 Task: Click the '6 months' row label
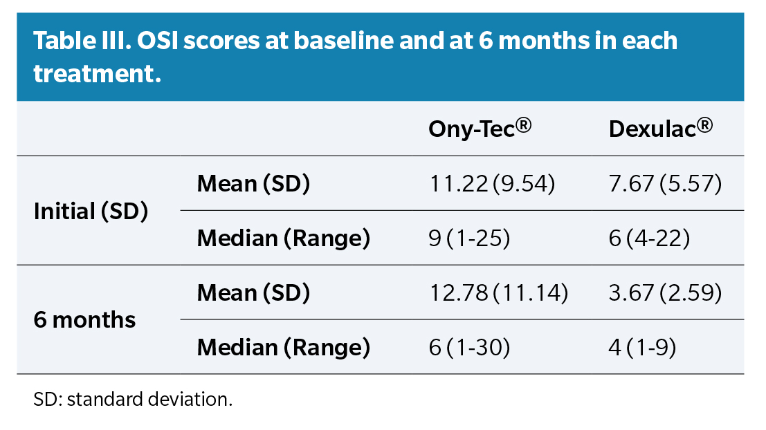(84, 320)
